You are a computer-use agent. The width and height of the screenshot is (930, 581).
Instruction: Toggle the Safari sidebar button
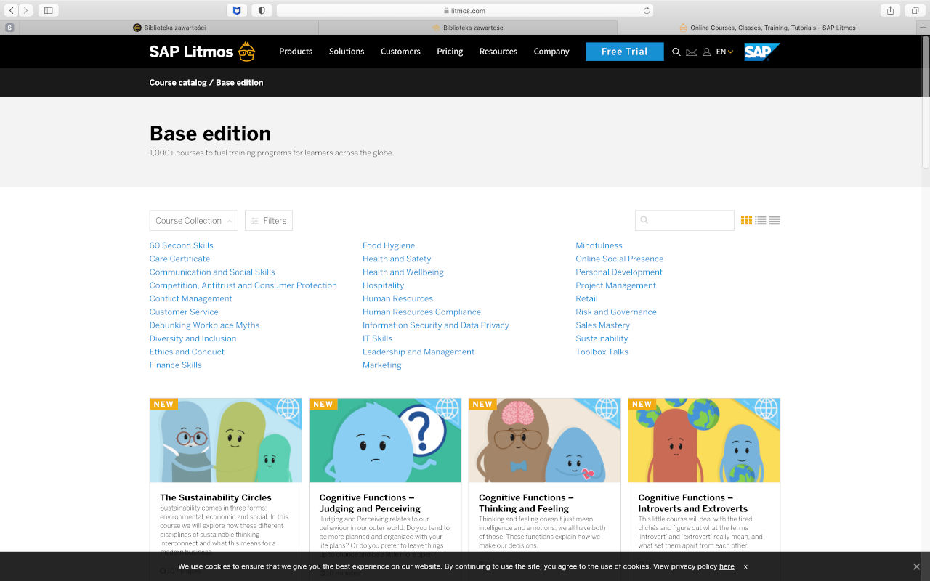pyautogui.click(x=49, y=10)
